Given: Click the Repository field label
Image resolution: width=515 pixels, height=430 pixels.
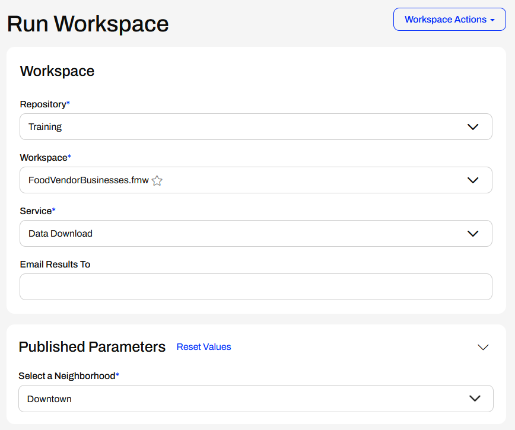Looking at the screenshot, I should click(x=43, y=104).
